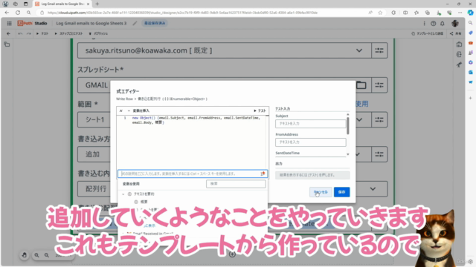The height and width of the screenshot is (267, 476).
Task: Open first right panel icon in Studio
Action: [459, 44]
